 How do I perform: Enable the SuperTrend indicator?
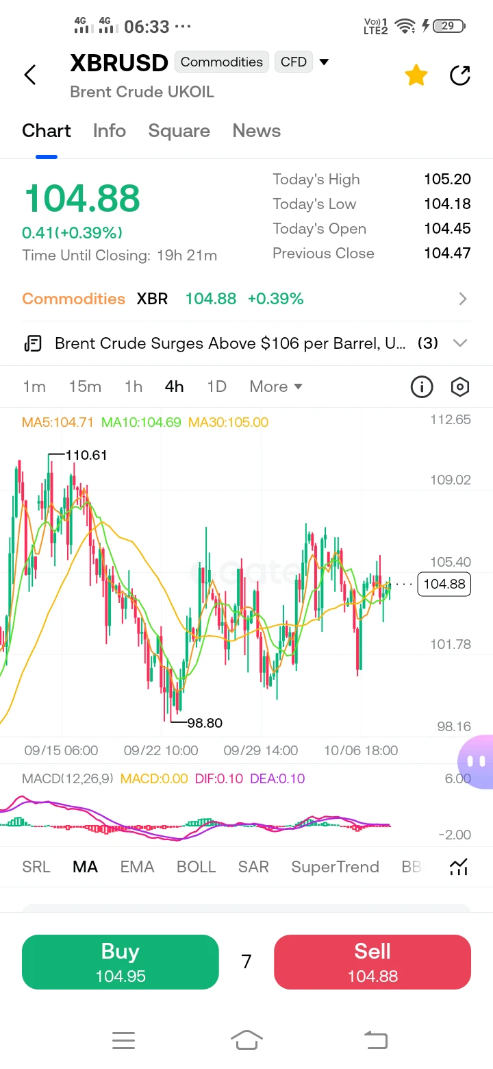click(x=335, y=867)
